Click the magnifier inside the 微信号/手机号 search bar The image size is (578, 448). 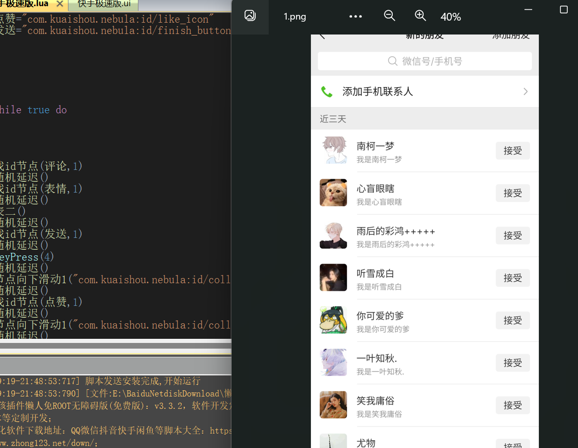pyautogui.click(x=392, y=61)
